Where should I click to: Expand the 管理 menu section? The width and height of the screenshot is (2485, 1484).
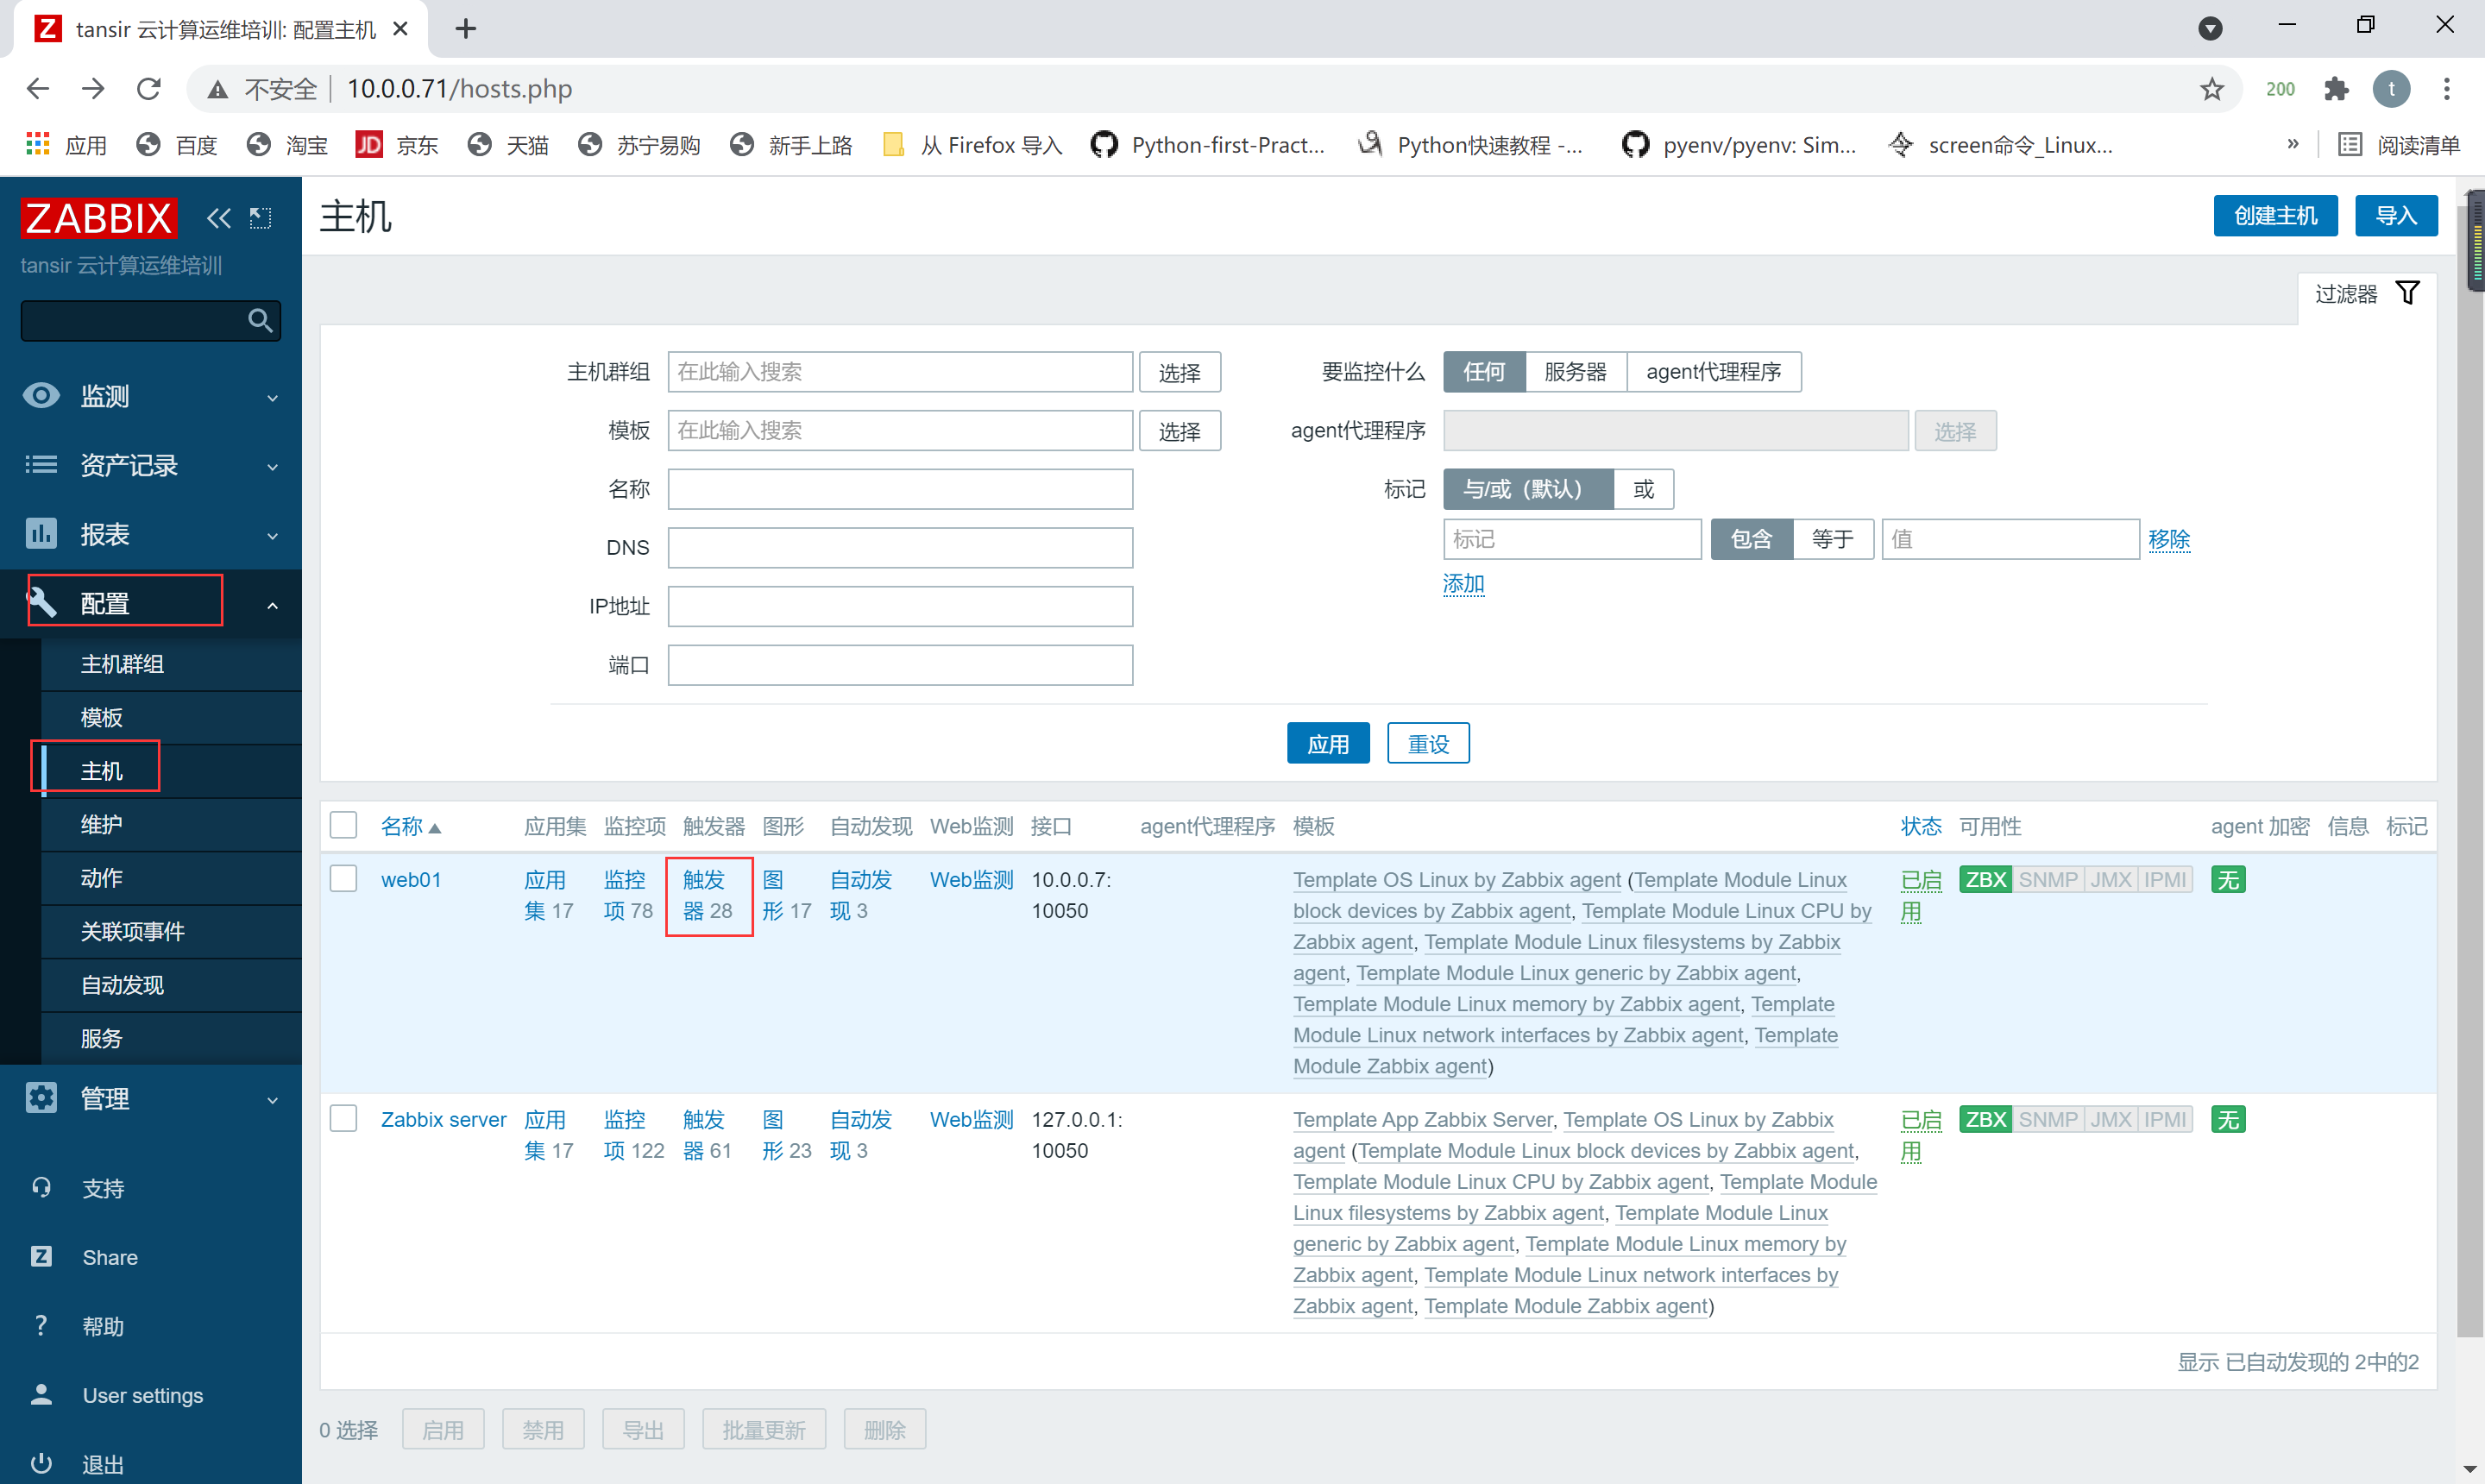tap(151, 1098)
